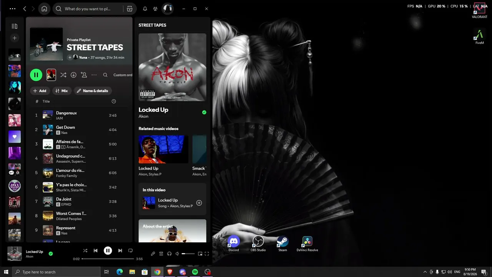Click the search box 'What do you want to play'
492x277 pixels.
click(x=88, y=8)
